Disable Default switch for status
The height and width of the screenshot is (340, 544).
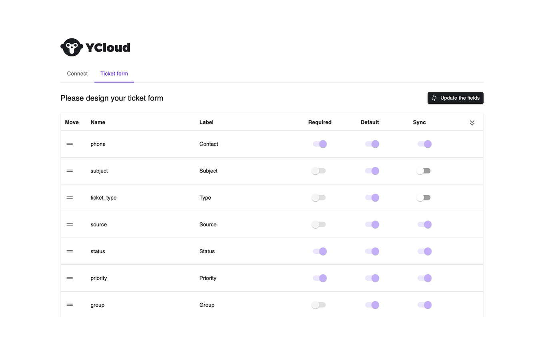tap(372, 251)
